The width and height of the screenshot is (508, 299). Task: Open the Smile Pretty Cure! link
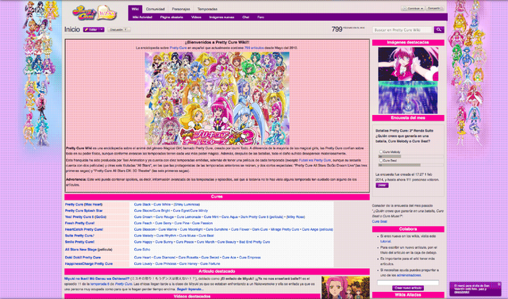[x=79, y=242]
